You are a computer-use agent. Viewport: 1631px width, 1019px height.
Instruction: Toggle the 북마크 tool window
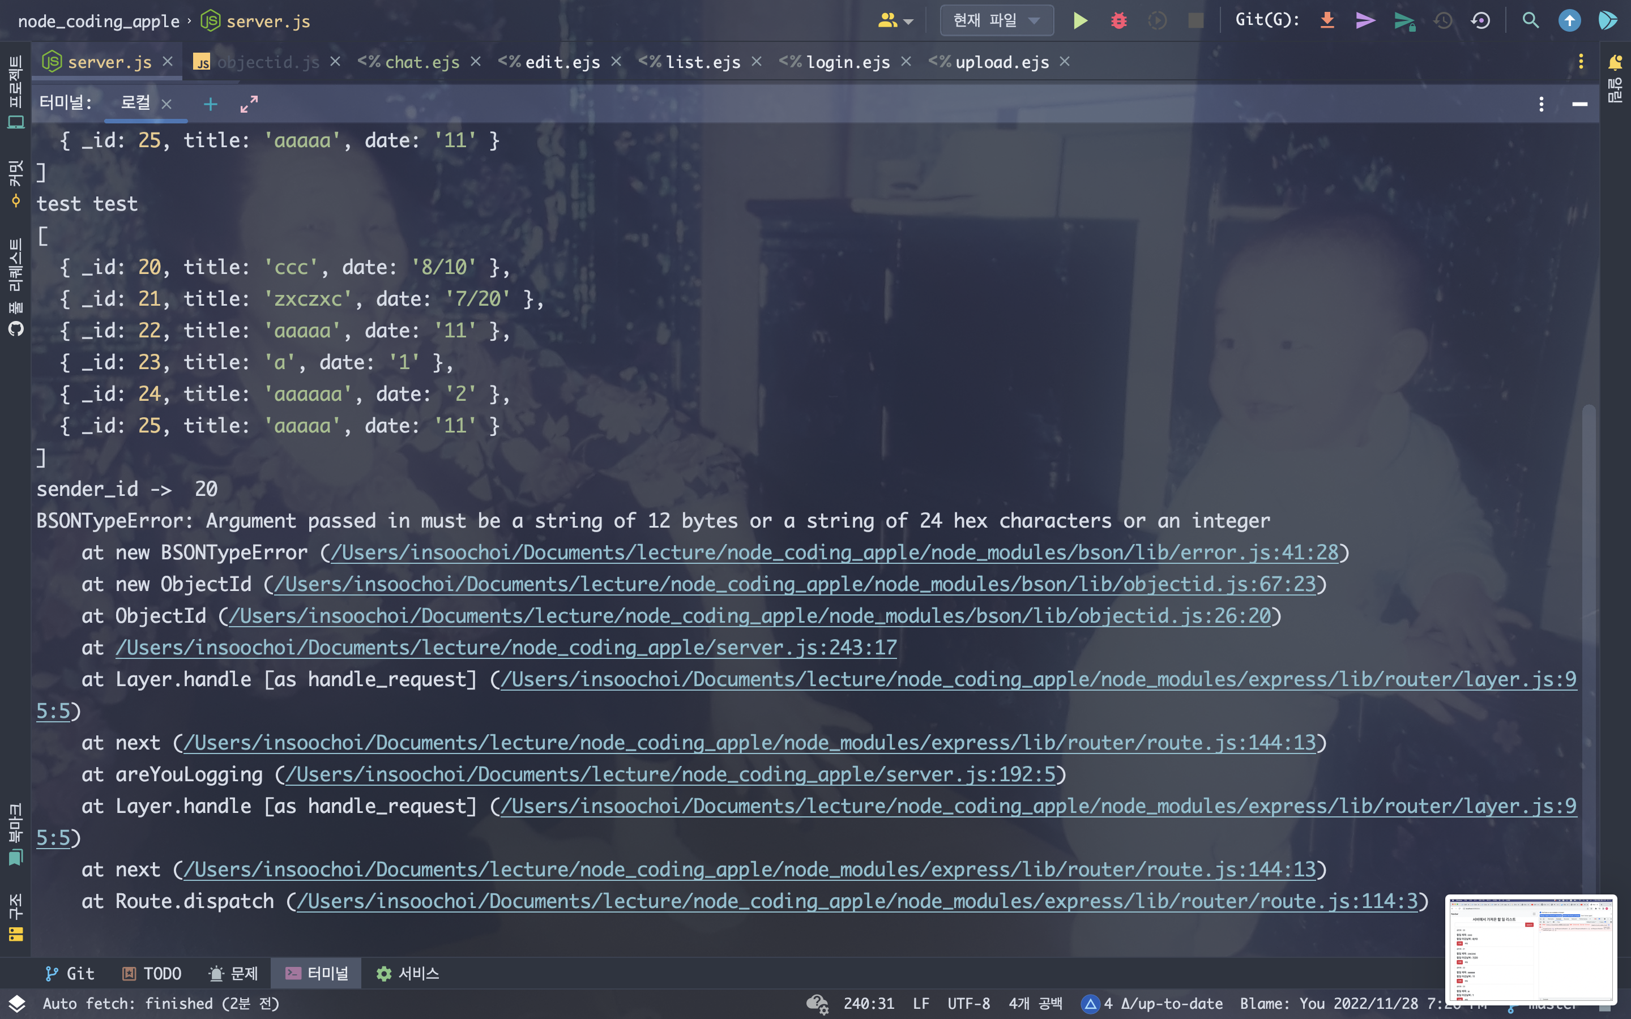click(x=15, y=834)
